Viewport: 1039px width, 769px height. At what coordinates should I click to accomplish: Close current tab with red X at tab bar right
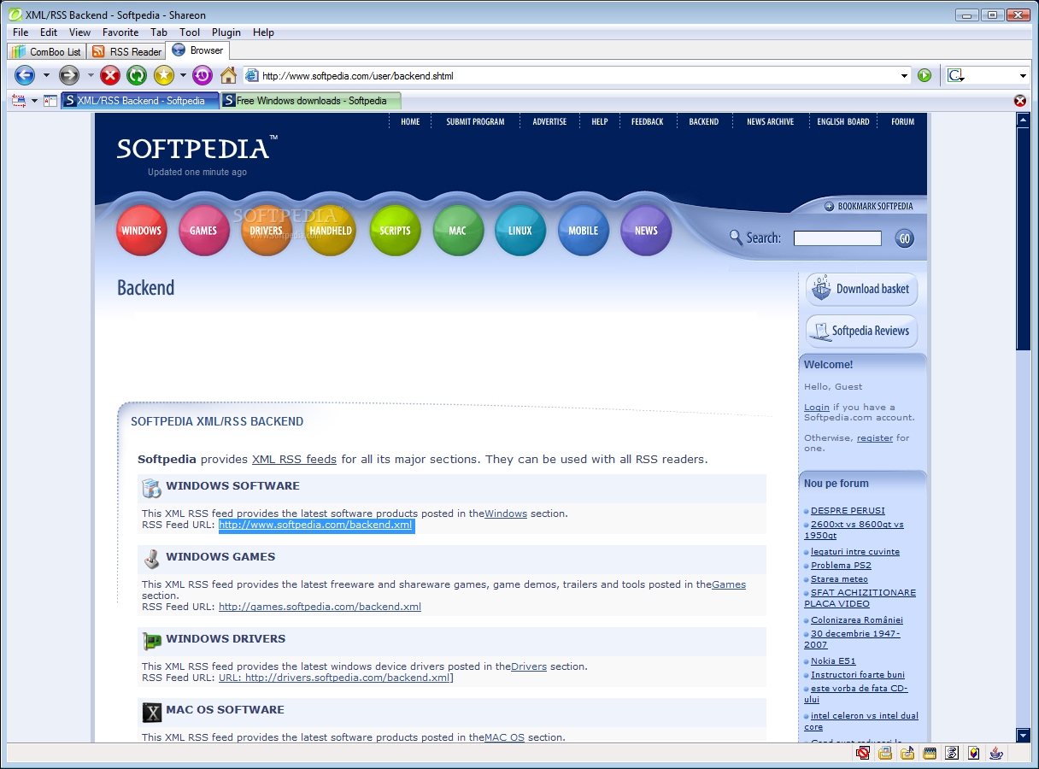(1020, 101)
